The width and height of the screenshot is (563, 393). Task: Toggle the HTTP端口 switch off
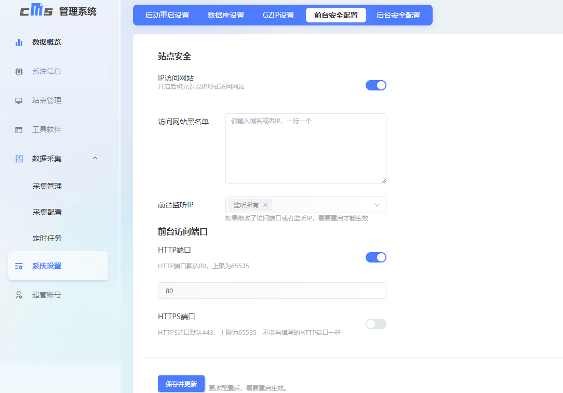pos(376,257)
